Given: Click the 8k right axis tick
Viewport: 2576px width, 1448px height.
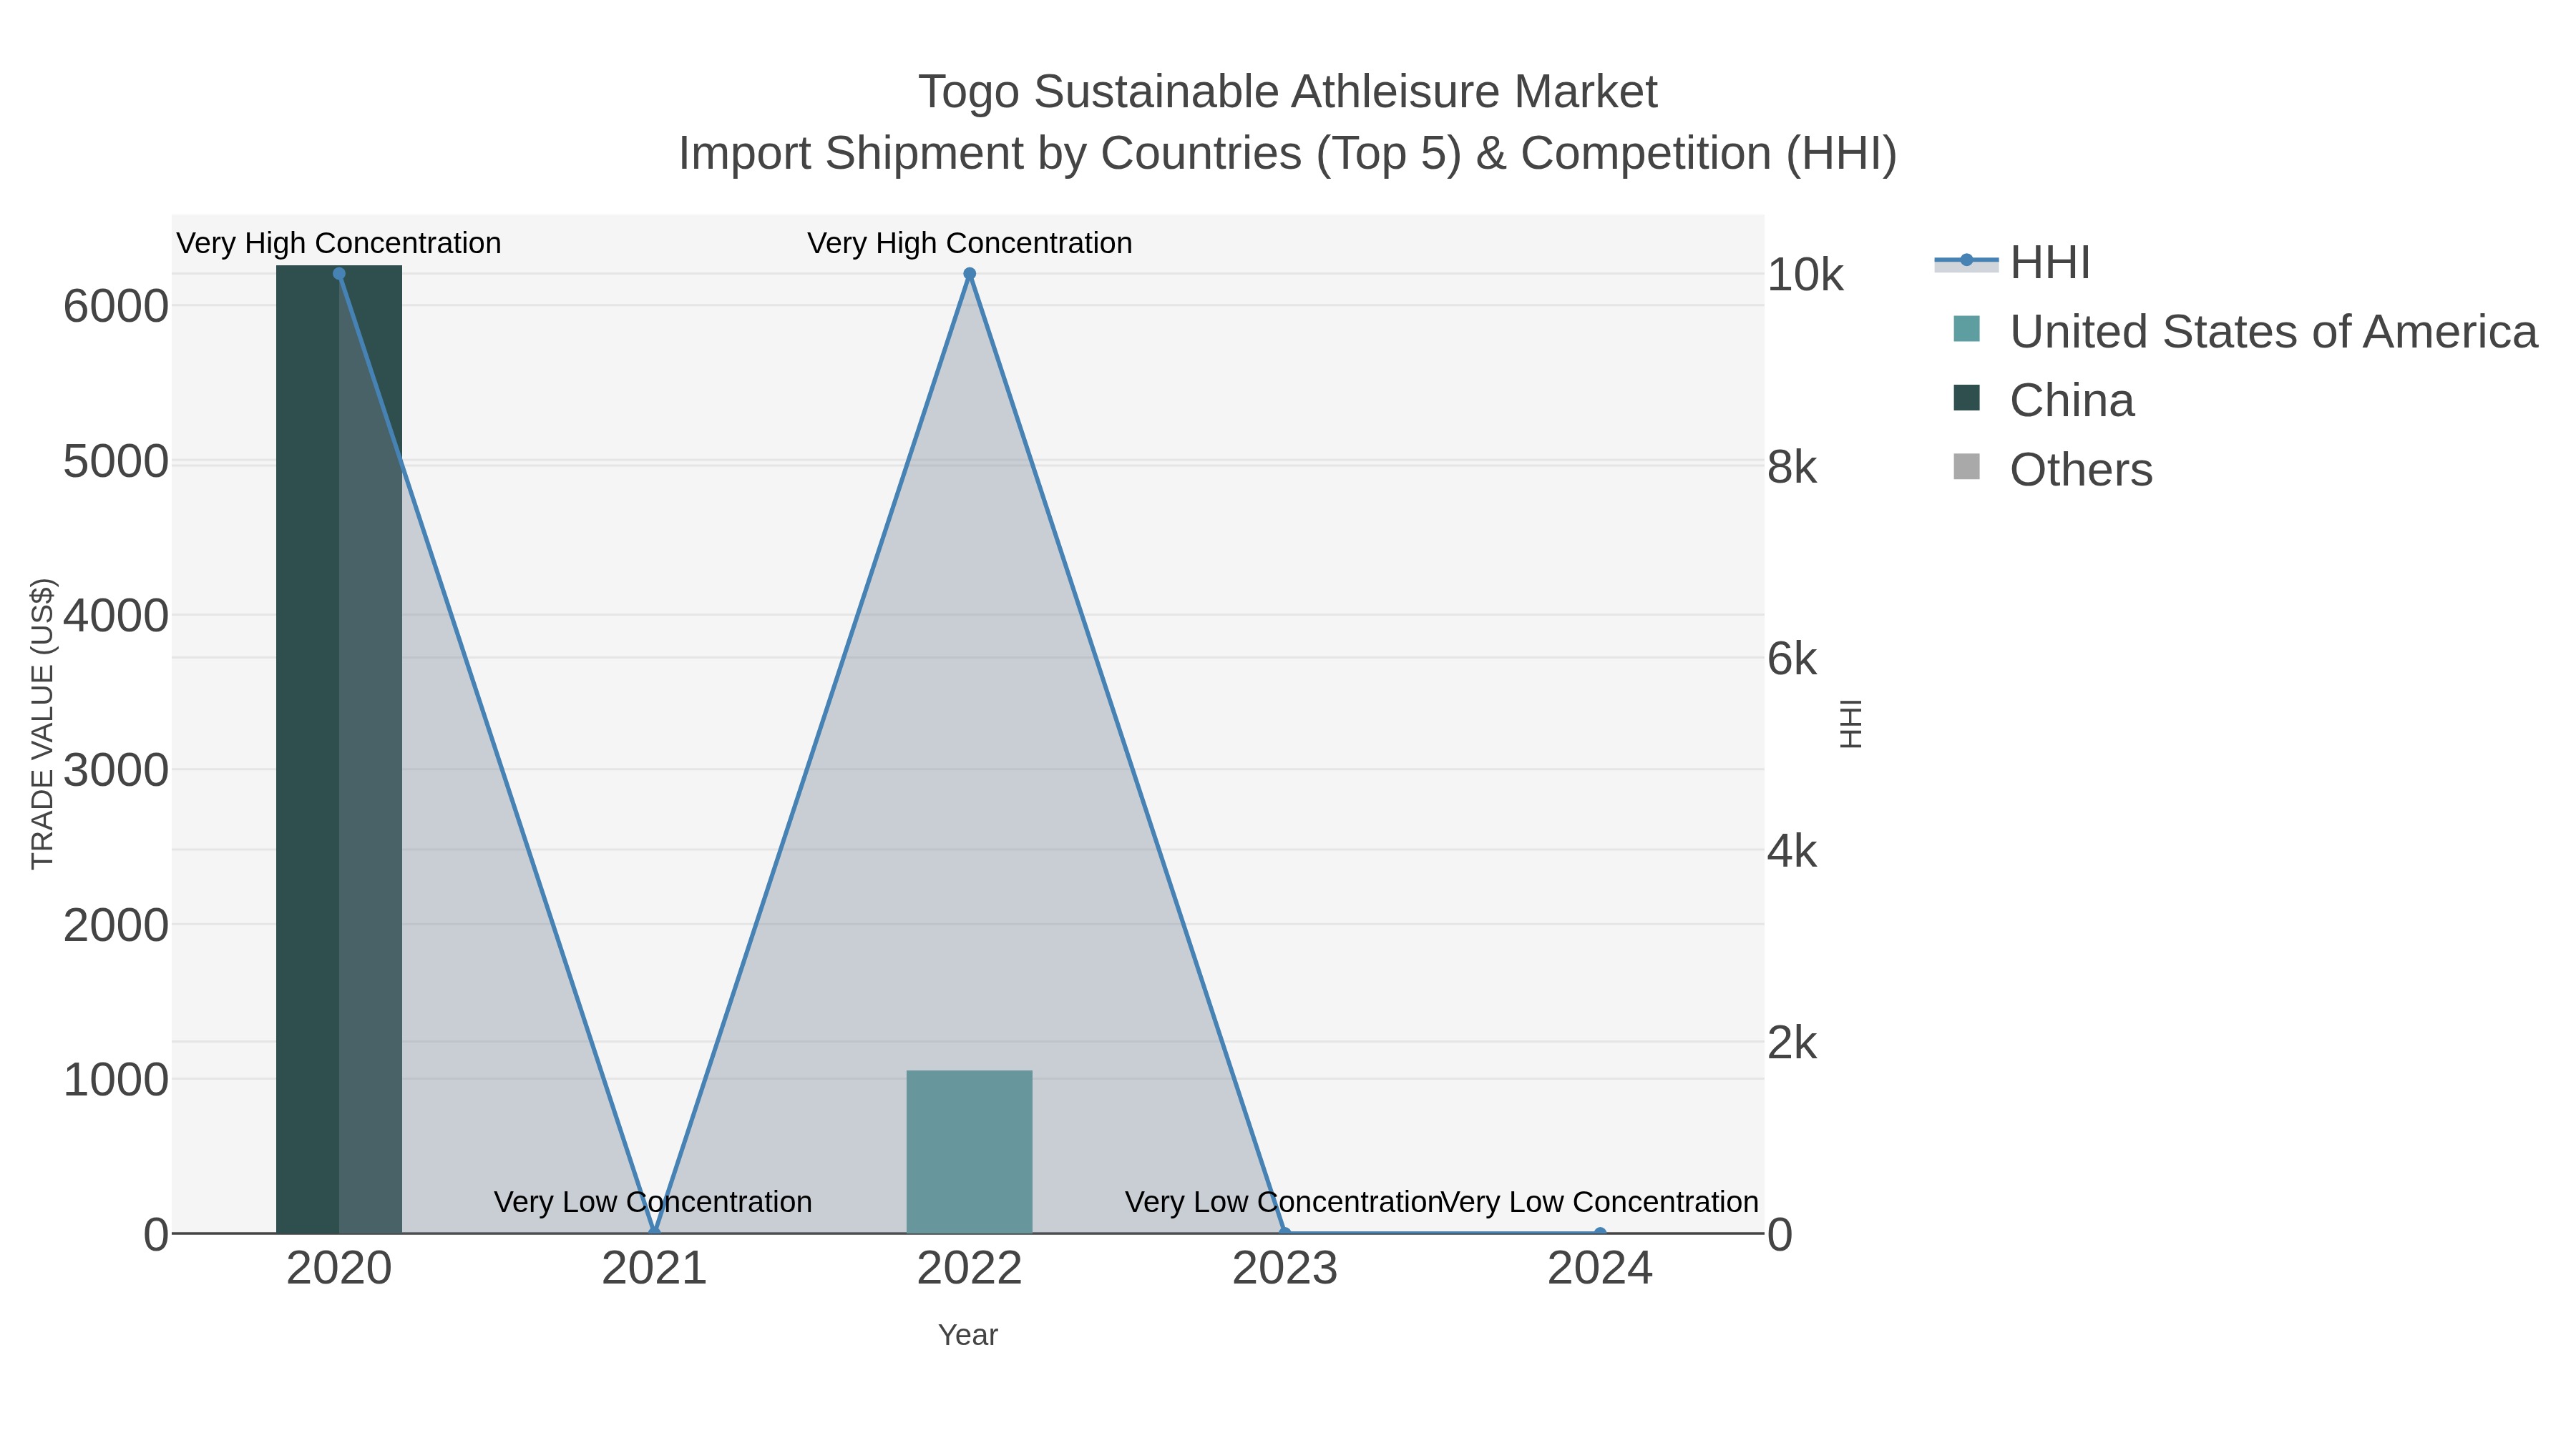Looking at the screenshot, I should (1792, 467).
